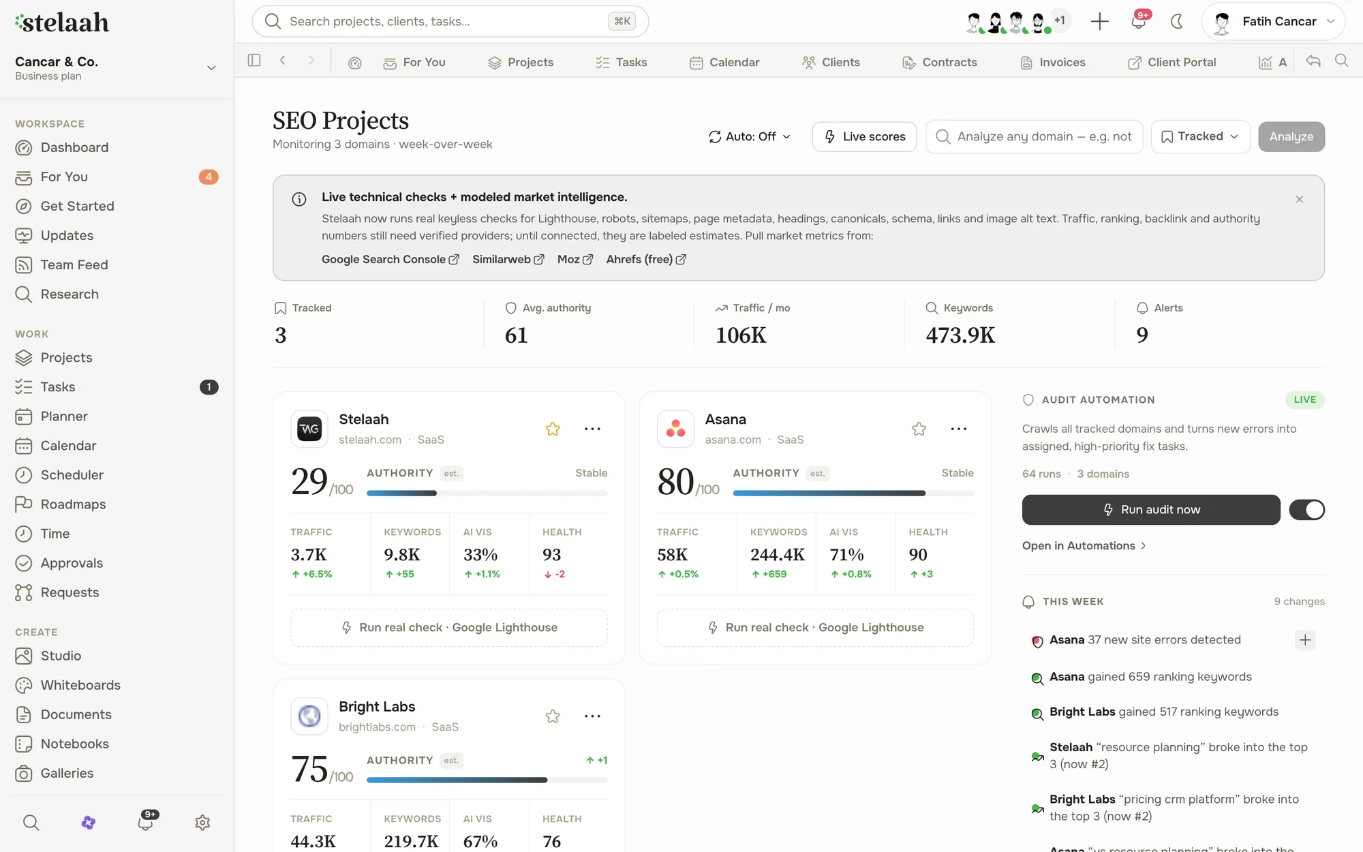Click team member avatars group
The height and width of the screenshot is (852, 1363).
tap(1017, 22)
